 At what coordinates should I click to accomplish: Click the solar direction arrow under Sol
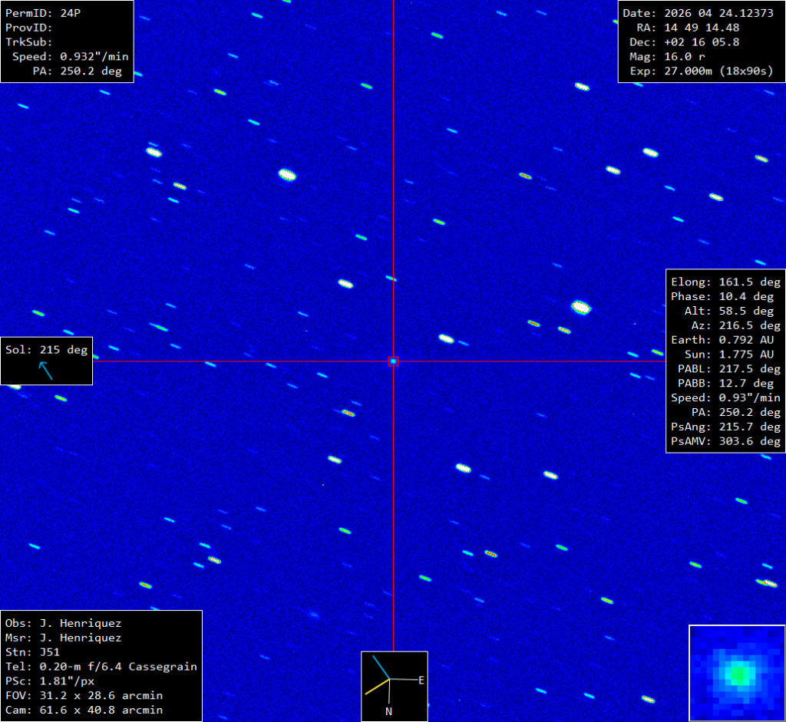click(46, 371)
